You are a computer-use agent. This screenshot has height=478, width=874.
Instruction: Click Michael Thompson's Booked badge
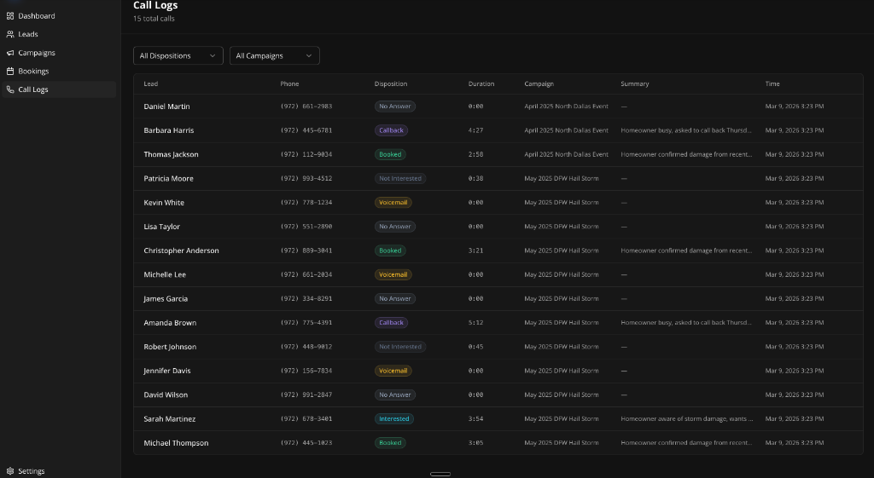(390, 443)
